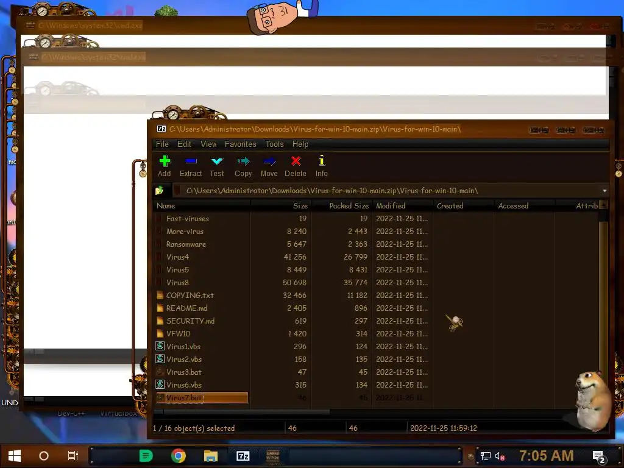The width and height of the screenshot is (624, 468).
Task: Click the Test toolbar icon
Action: tap(217, 161)
